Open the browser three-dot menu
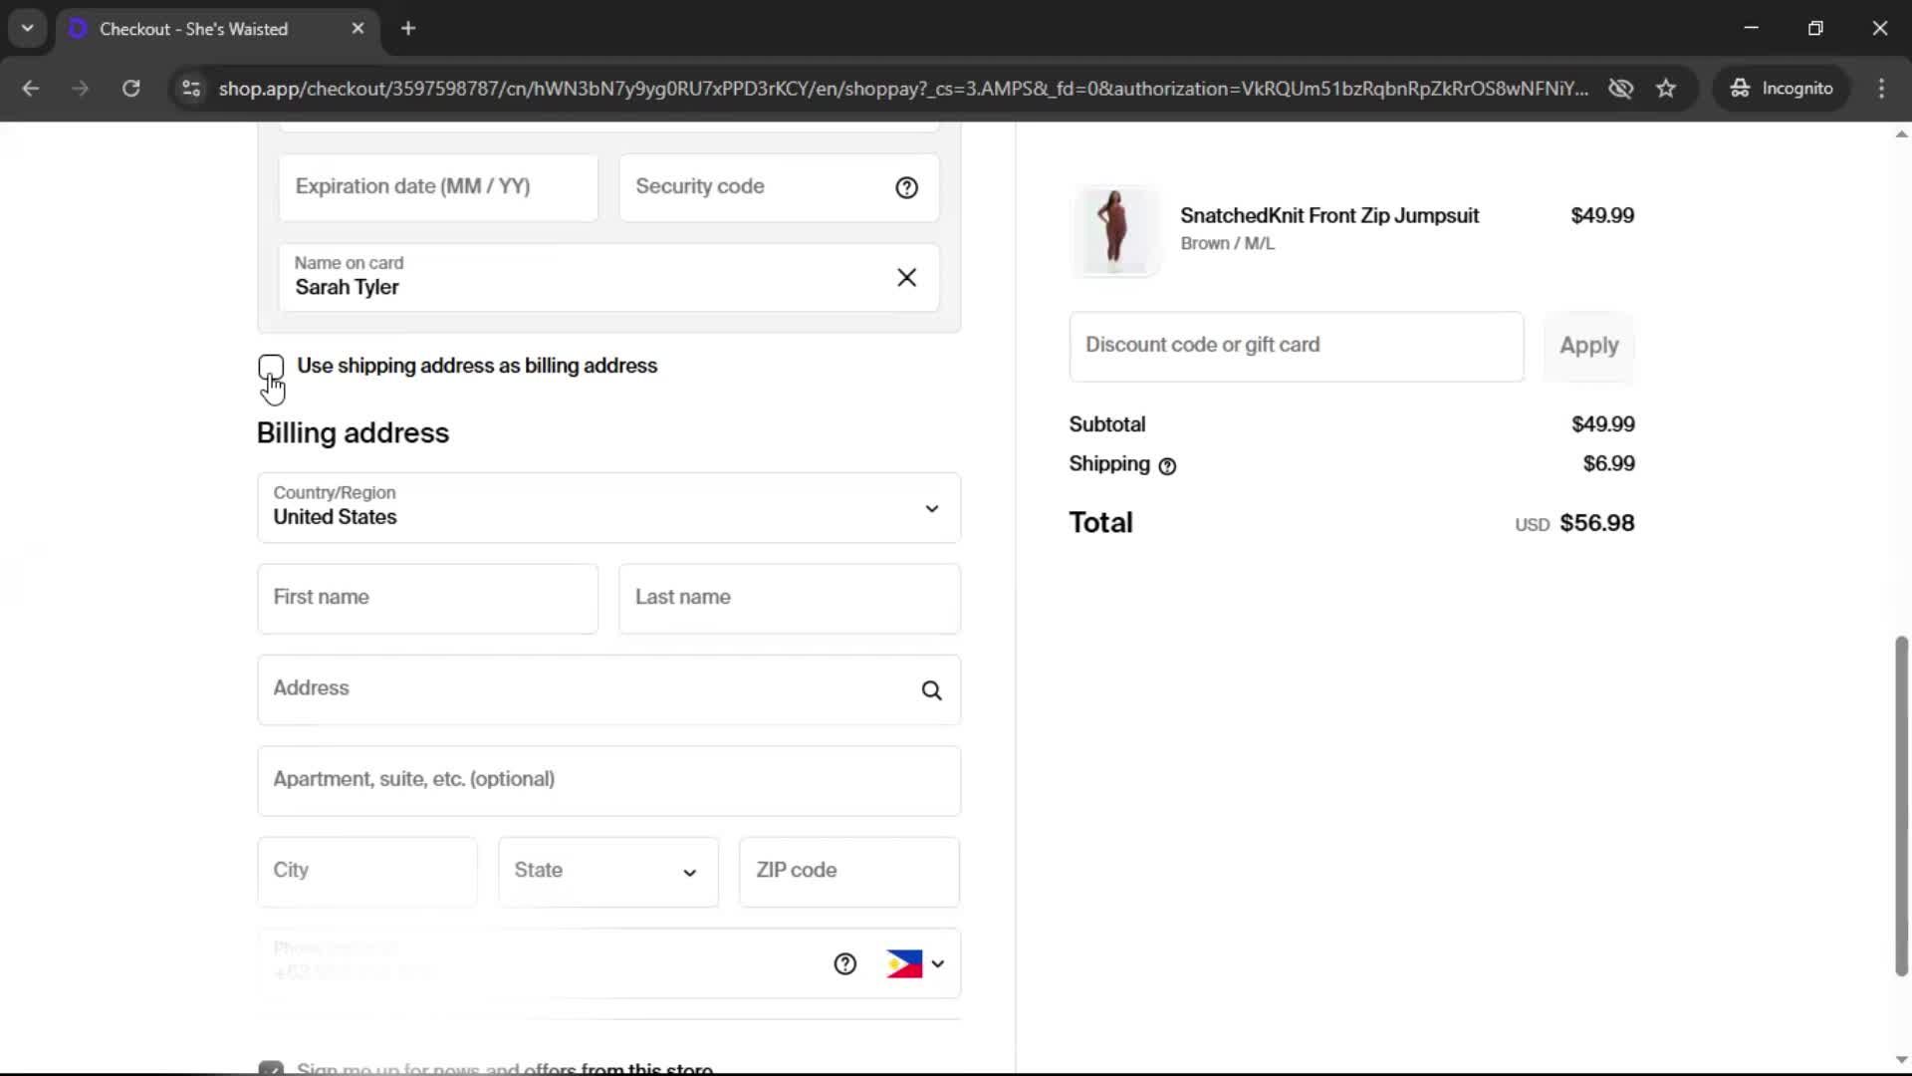Screen dimensions: 1912x1076 pos(1881,89)
